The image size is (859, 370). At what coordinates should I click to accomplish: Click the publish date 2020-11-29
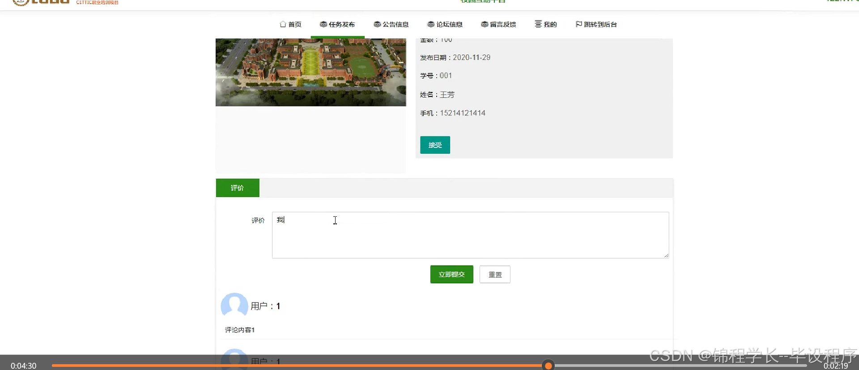tap(472, 58)
